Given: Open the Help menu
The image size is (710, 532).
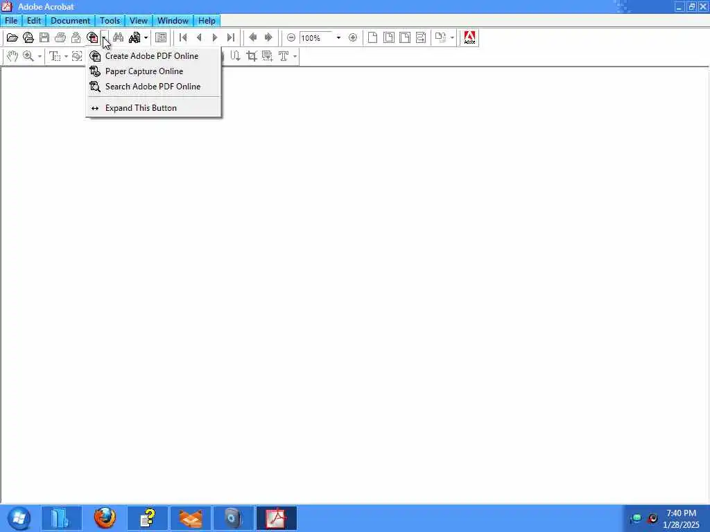Looking at the screenshot, I should (207, 21).
